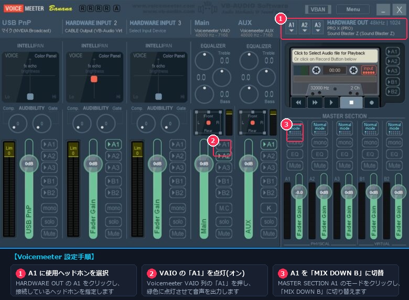This screenshot has height=300, width=409.
Task: Enable B2 routing on recorder panel
Action: pyautogui.click(x=392, y=92)
